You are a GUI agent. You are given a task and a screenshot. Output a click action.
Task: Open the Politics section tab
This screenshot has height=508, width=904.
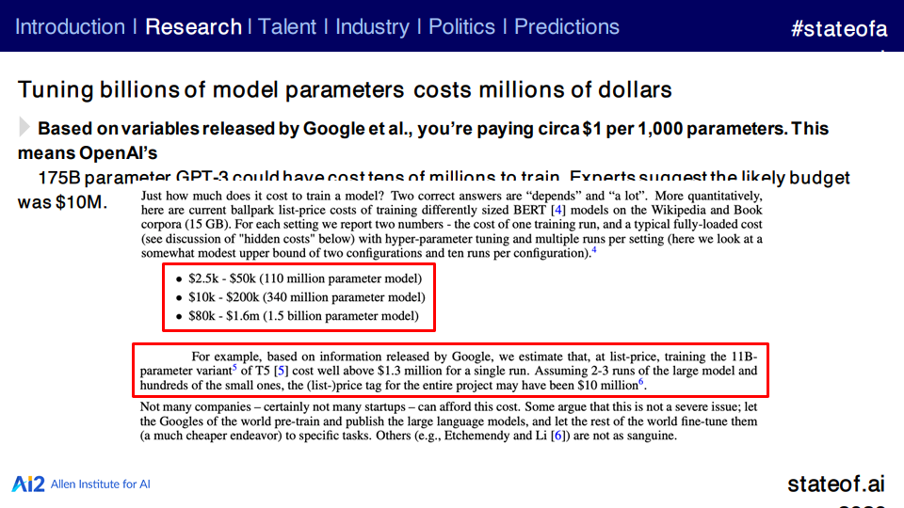click(461, 27)
